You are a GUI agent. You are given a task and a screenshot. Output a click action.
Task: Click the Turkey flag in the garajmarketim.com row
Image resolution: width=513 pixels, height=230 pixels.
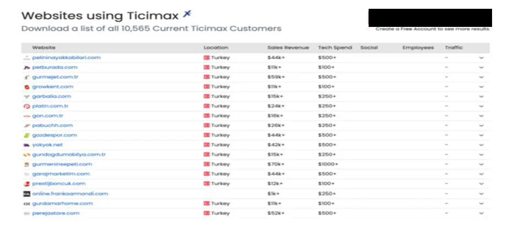tap(207, 174)
